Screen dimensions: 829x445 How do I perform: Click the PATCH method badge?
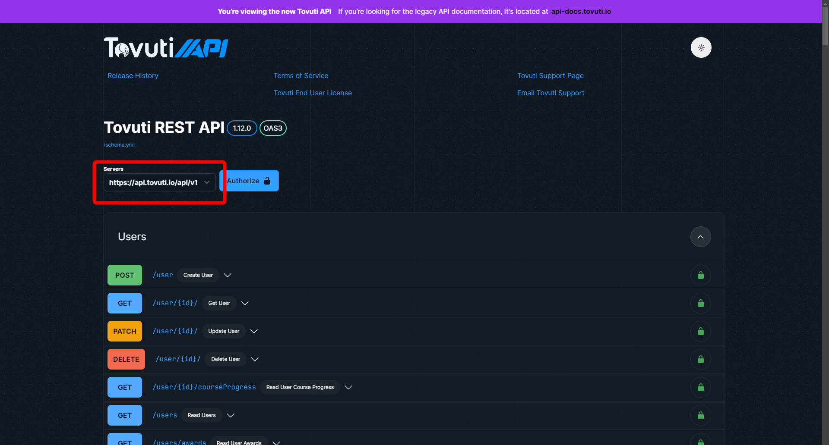pos(125,331)
